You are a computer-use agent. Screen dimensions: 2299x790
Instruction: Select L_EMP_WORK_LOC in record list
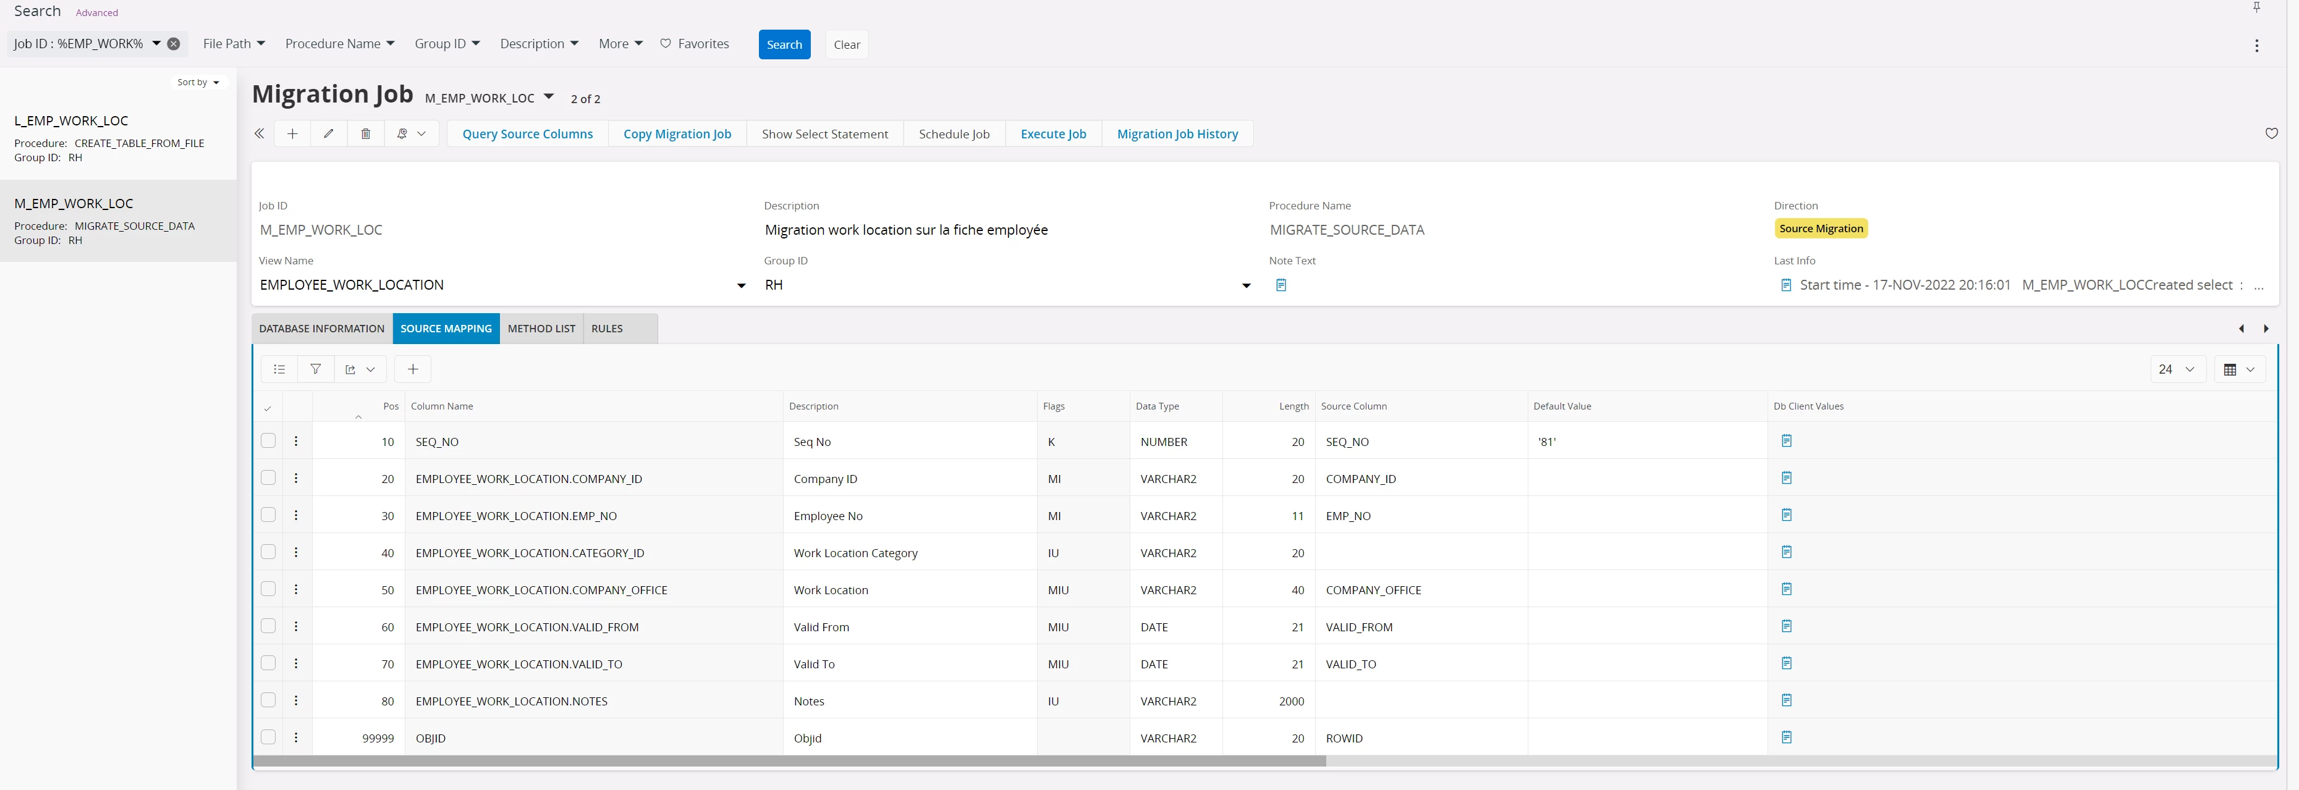(119, 138)
